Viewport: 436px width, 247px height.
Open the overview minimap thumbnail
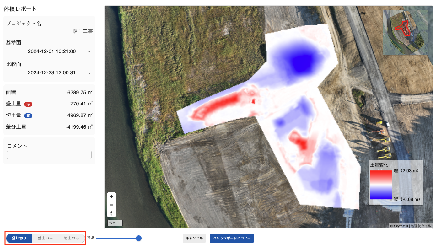(x=405, y=33)
